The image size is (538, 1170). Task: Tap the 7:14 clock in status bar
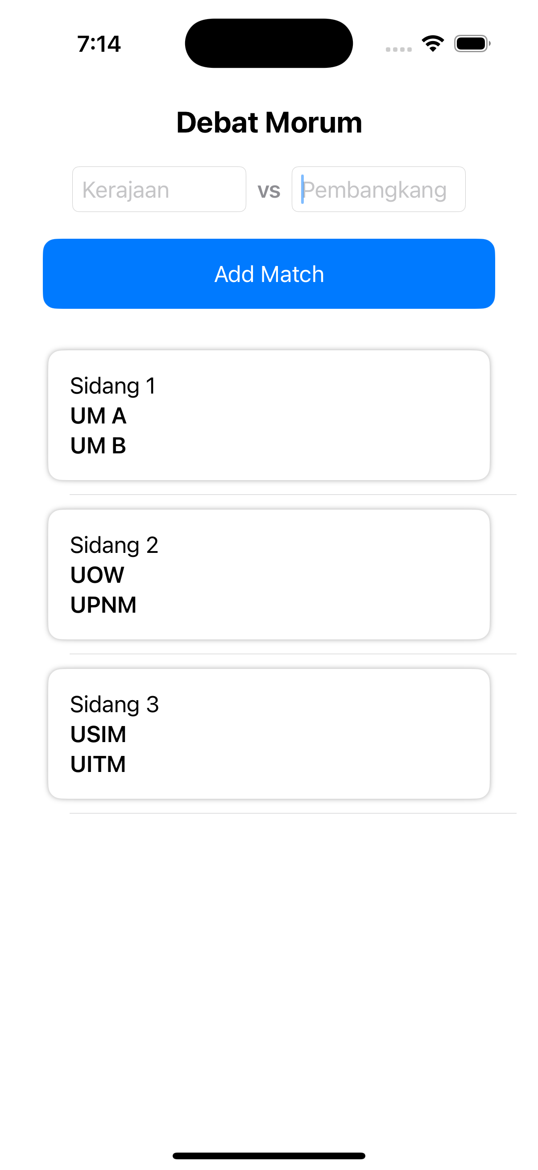[99, 44]
